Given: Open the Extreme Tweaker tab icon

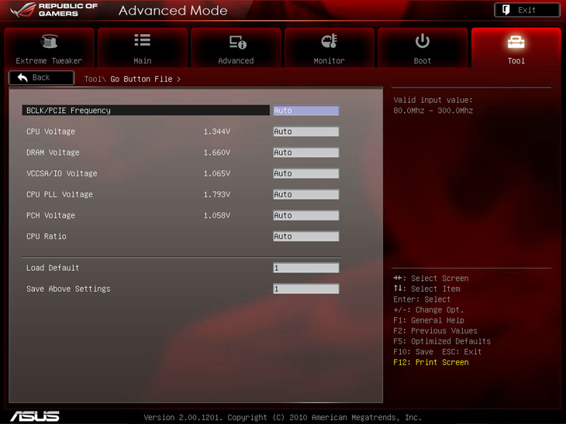Looking at the screenshot, I should click(x=49, y=42).
